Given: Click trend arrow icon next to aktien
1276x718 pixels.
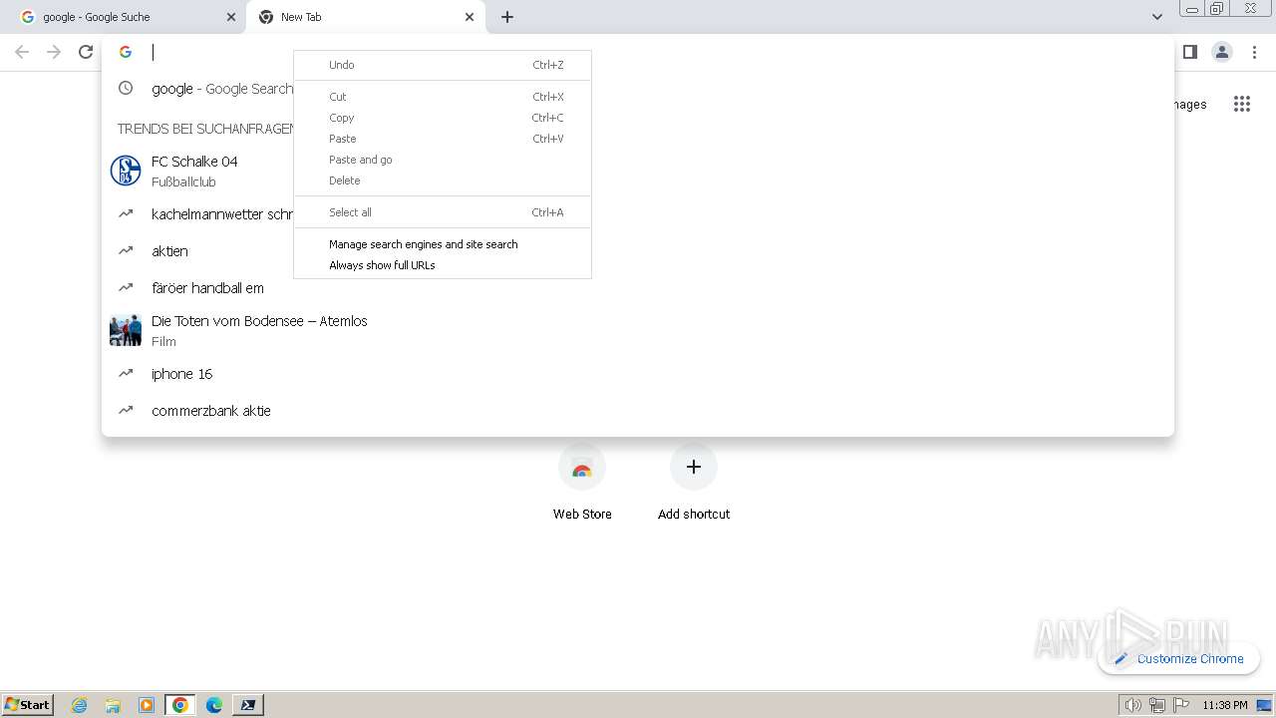Looking at the screenshot, I should click(126, 250).
